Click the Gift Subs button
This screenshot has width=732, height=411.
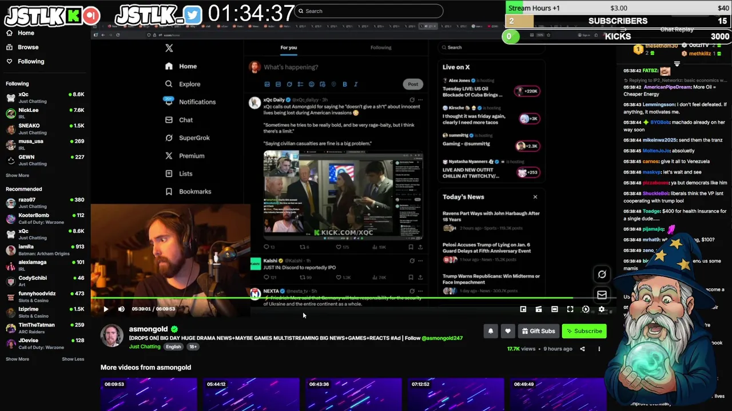[x=538, y=331]
